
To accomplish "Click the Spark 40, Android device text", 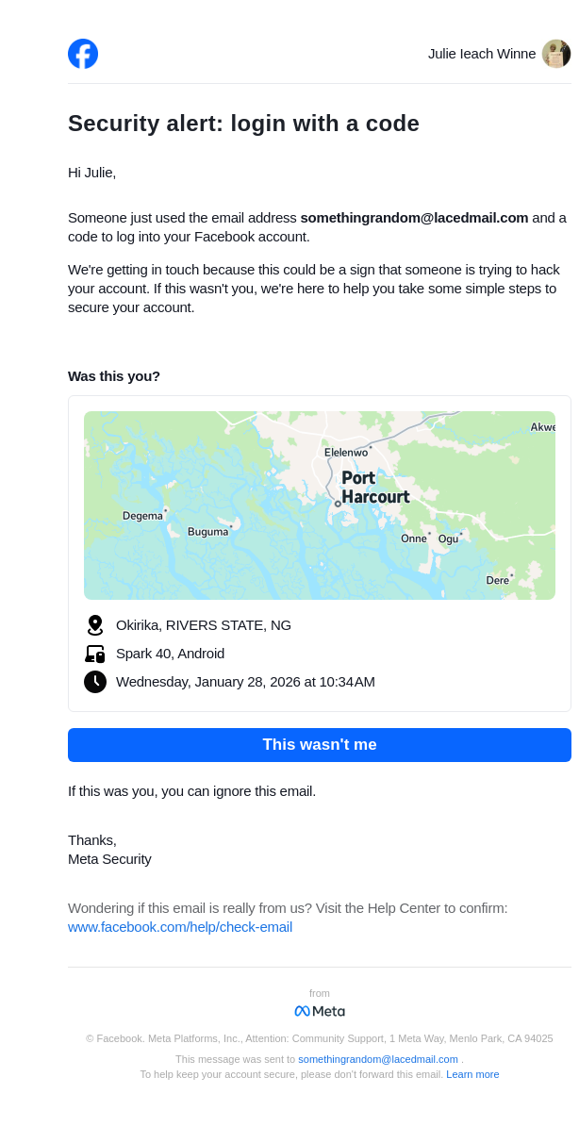I will 171,654.
